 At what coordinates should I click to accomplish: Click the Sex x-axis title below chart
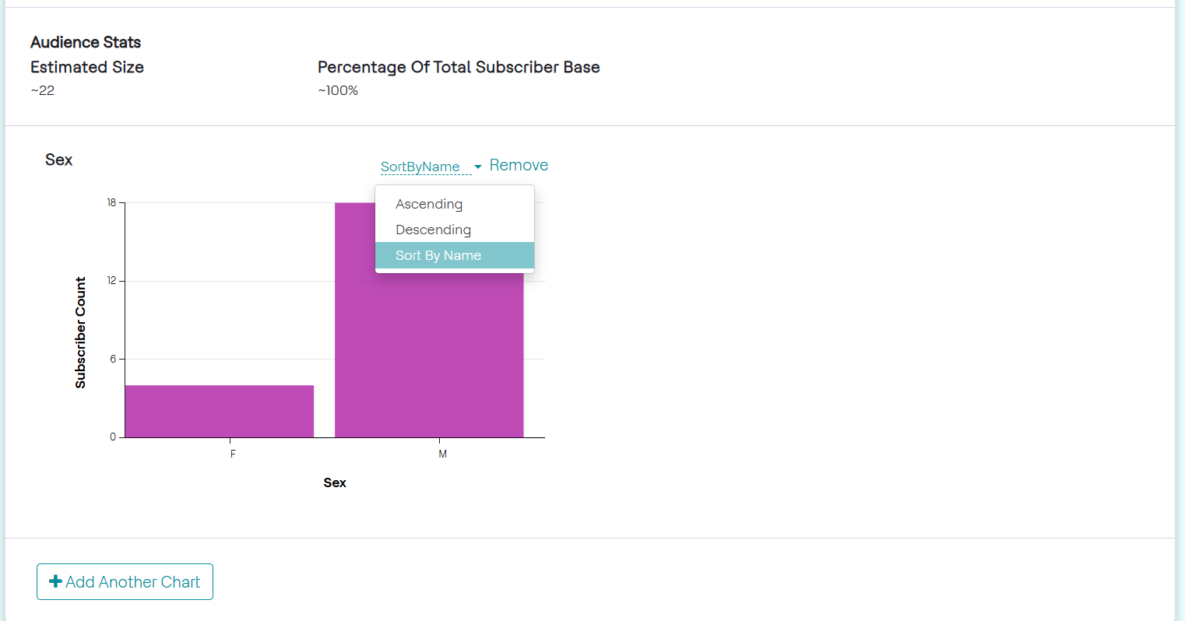click(335, 482)
